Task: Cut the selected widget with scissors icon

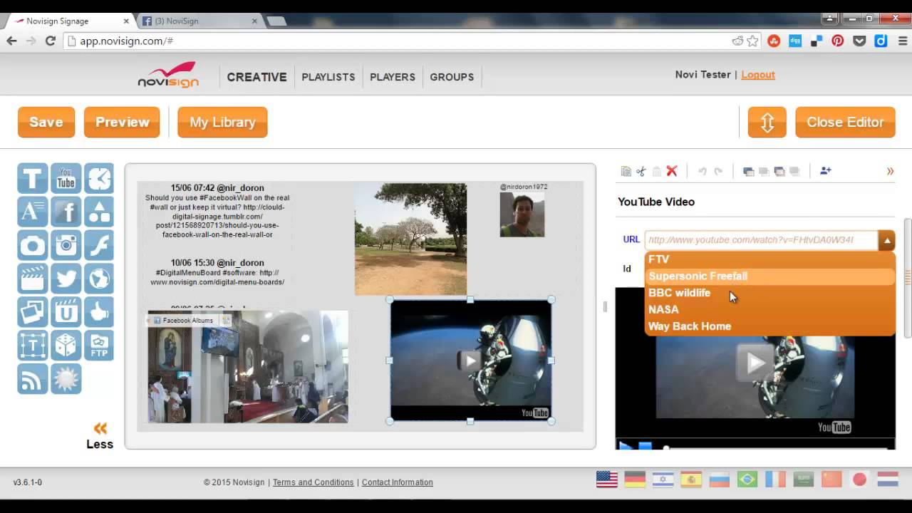Action: 641,171
